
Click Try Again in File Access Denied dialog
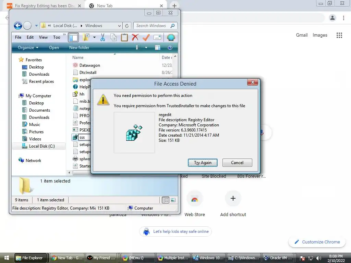[x=203, y=163]
